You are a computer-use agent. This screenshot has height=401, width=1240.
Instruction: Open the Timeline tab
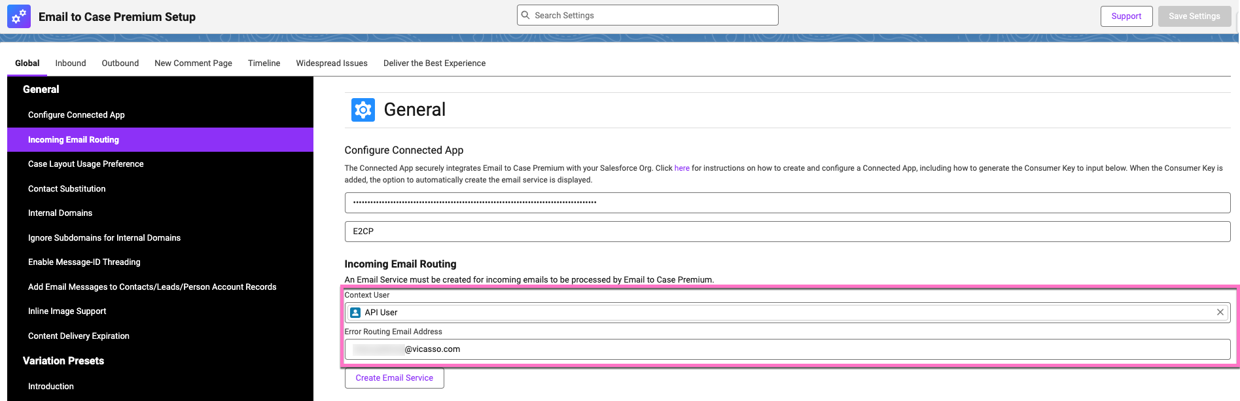[x=264, y=63]
